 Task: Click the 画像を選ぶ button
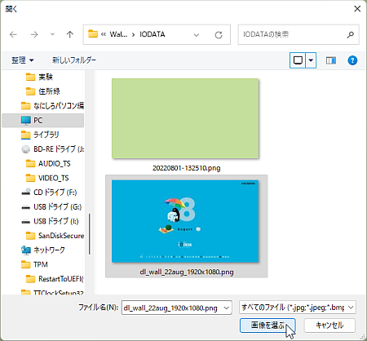268,325
